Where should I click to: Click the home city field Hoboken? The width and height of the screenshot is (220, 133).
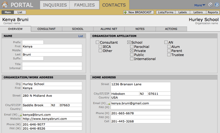[x=125, y=94]
